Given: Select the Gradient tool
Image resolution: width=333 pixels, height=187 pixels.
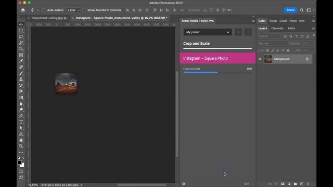Looking at the screenshot, I should tap(21, 98).
